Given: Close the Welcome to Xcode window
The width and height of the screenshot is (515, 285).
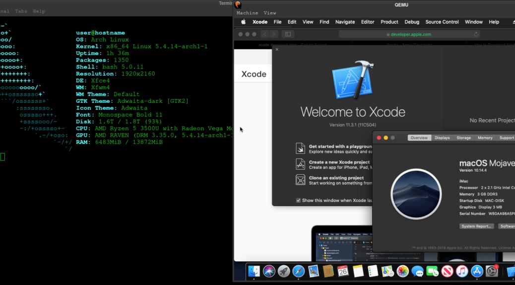Looking at the screenshot, I should click(x=277, y=49).
